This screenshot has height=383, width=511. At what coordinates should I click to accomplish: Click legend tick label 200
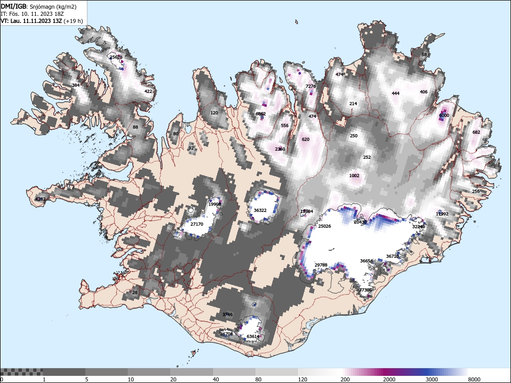[x=345, y=379]
